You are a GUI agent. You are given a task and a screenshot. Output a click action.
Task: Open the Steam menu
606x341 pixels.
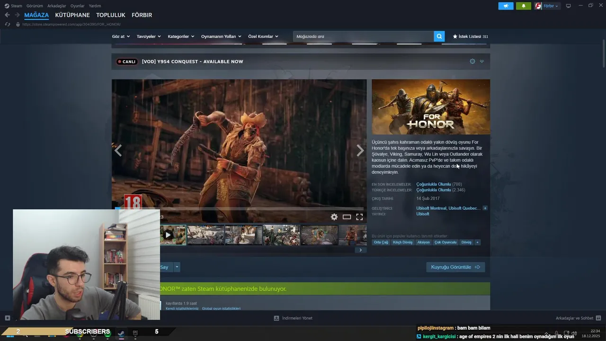click(13, 6)
